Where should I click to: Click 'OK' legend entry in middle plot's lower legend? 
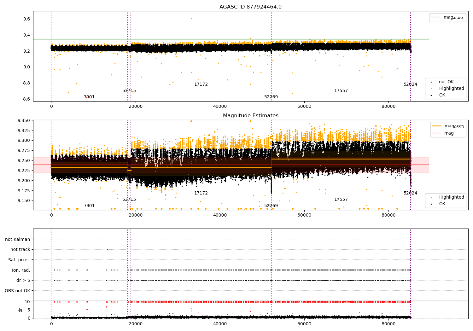click(x=438, y=204)
